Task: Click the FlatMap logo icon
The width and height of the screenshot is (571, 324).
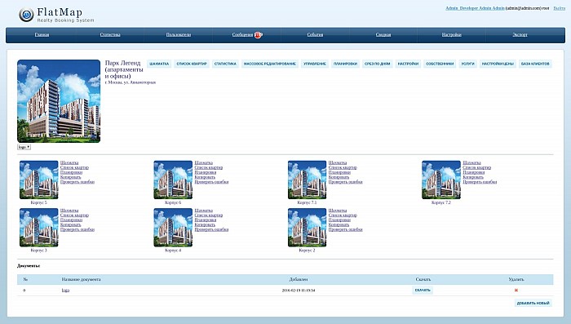Action: [x=26, y=15]
